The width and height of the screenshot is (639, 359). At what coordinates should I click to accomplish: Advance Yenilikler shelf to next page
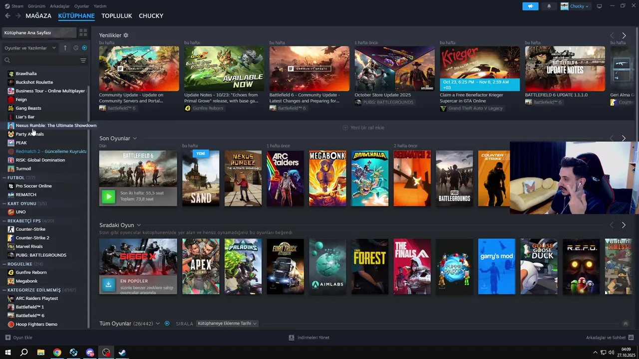point(624,35)
